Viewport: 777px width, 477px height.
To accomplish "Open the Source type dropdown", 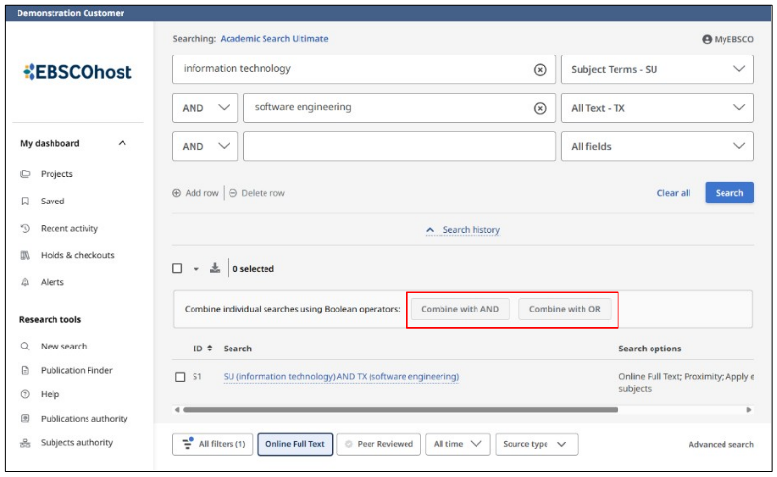I will pyautogui.click(x=537, y=444).
